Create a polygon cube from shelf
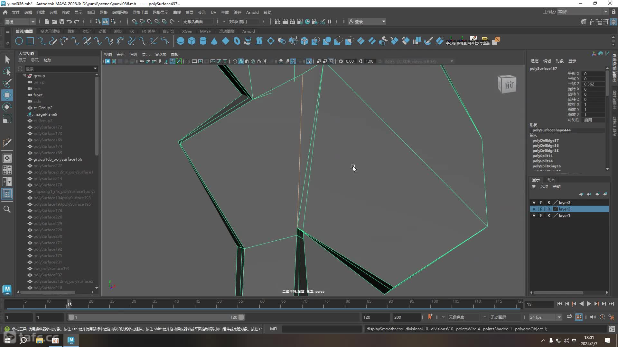Screen dimensions: 618x347 pos(192,41)
